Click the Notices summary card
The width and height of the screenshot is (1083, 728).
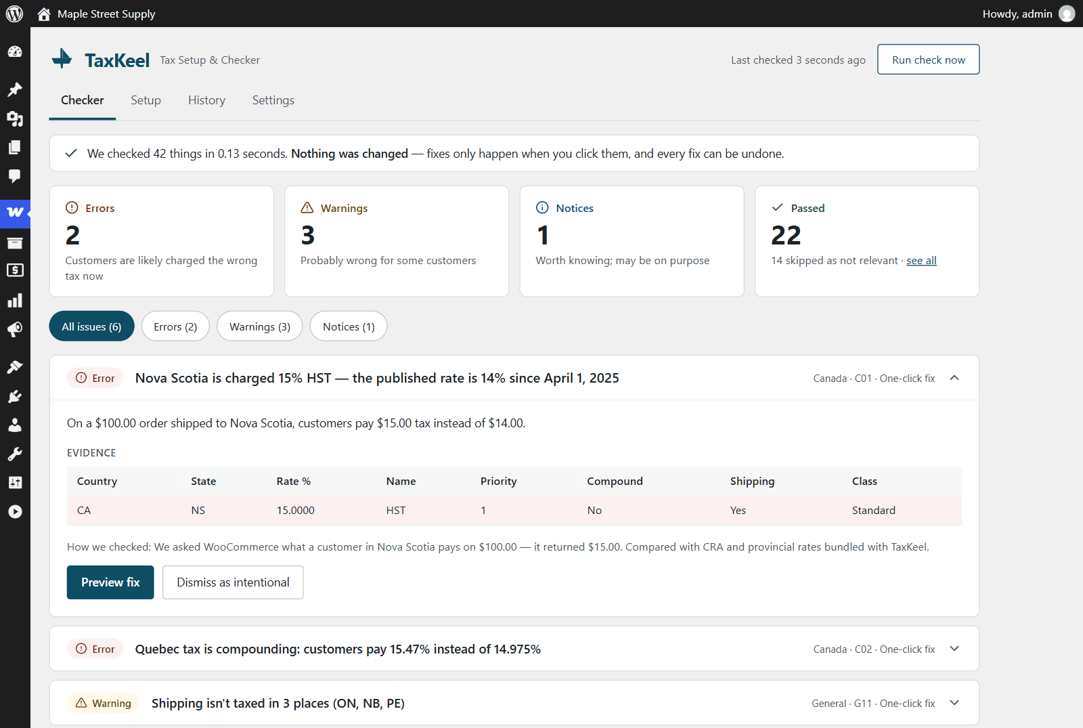click(x=632, y=241)
